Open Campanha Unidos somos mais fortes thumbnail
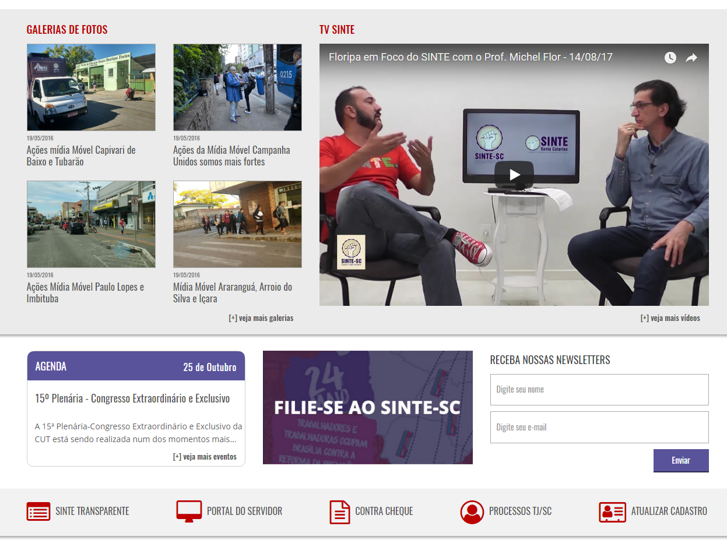 (237, 87)
